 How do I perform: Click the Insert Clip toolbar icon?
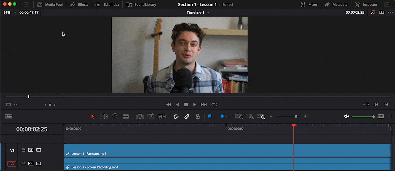[x=140, y=116]
